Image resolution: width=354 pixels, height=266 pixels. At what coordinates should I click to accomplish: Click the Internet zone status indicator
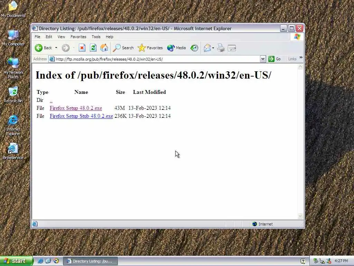(262, 224)
